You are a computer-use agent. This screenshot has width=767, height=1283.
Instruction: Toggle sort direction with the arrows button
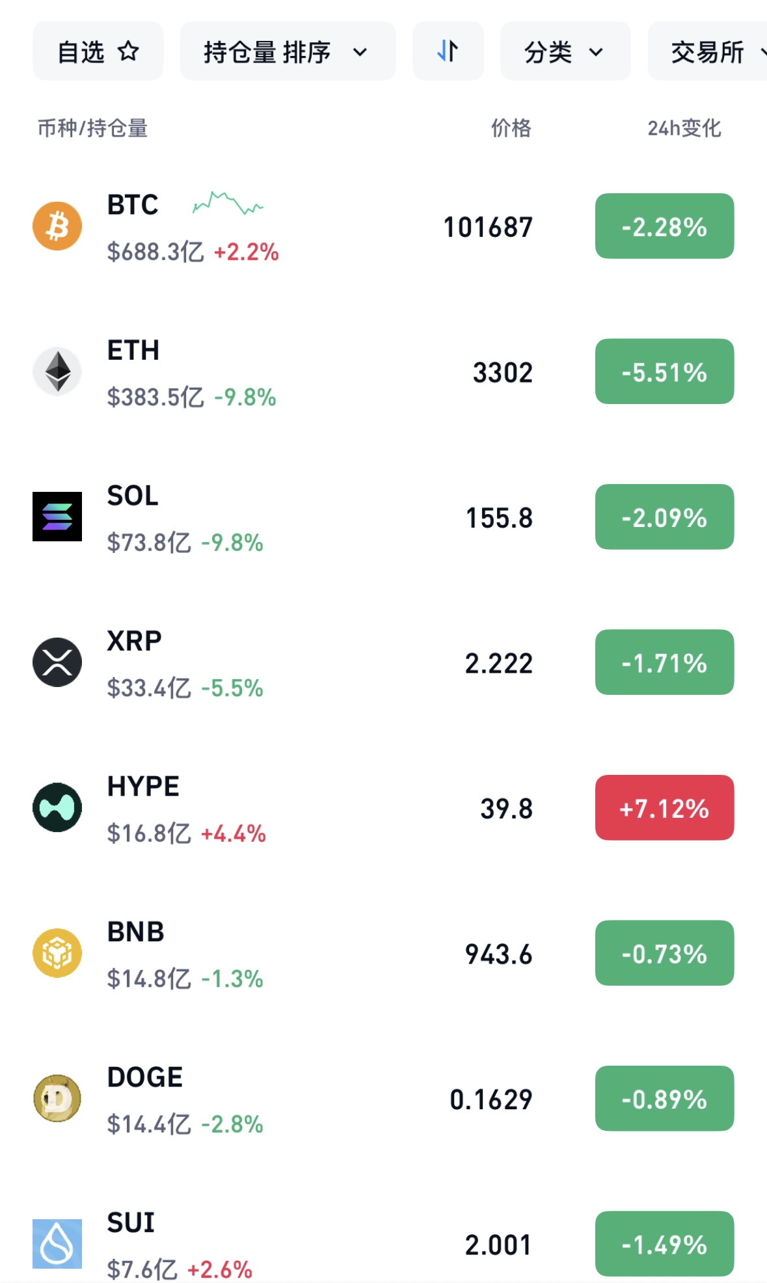point(448,51)
